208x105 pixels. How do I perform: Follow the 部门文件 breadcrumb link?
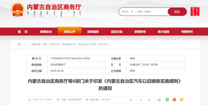[x=104, y=44]
